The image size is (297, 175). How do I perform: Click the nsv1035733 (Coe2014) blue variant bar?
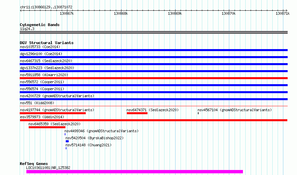tap(154, 50)
